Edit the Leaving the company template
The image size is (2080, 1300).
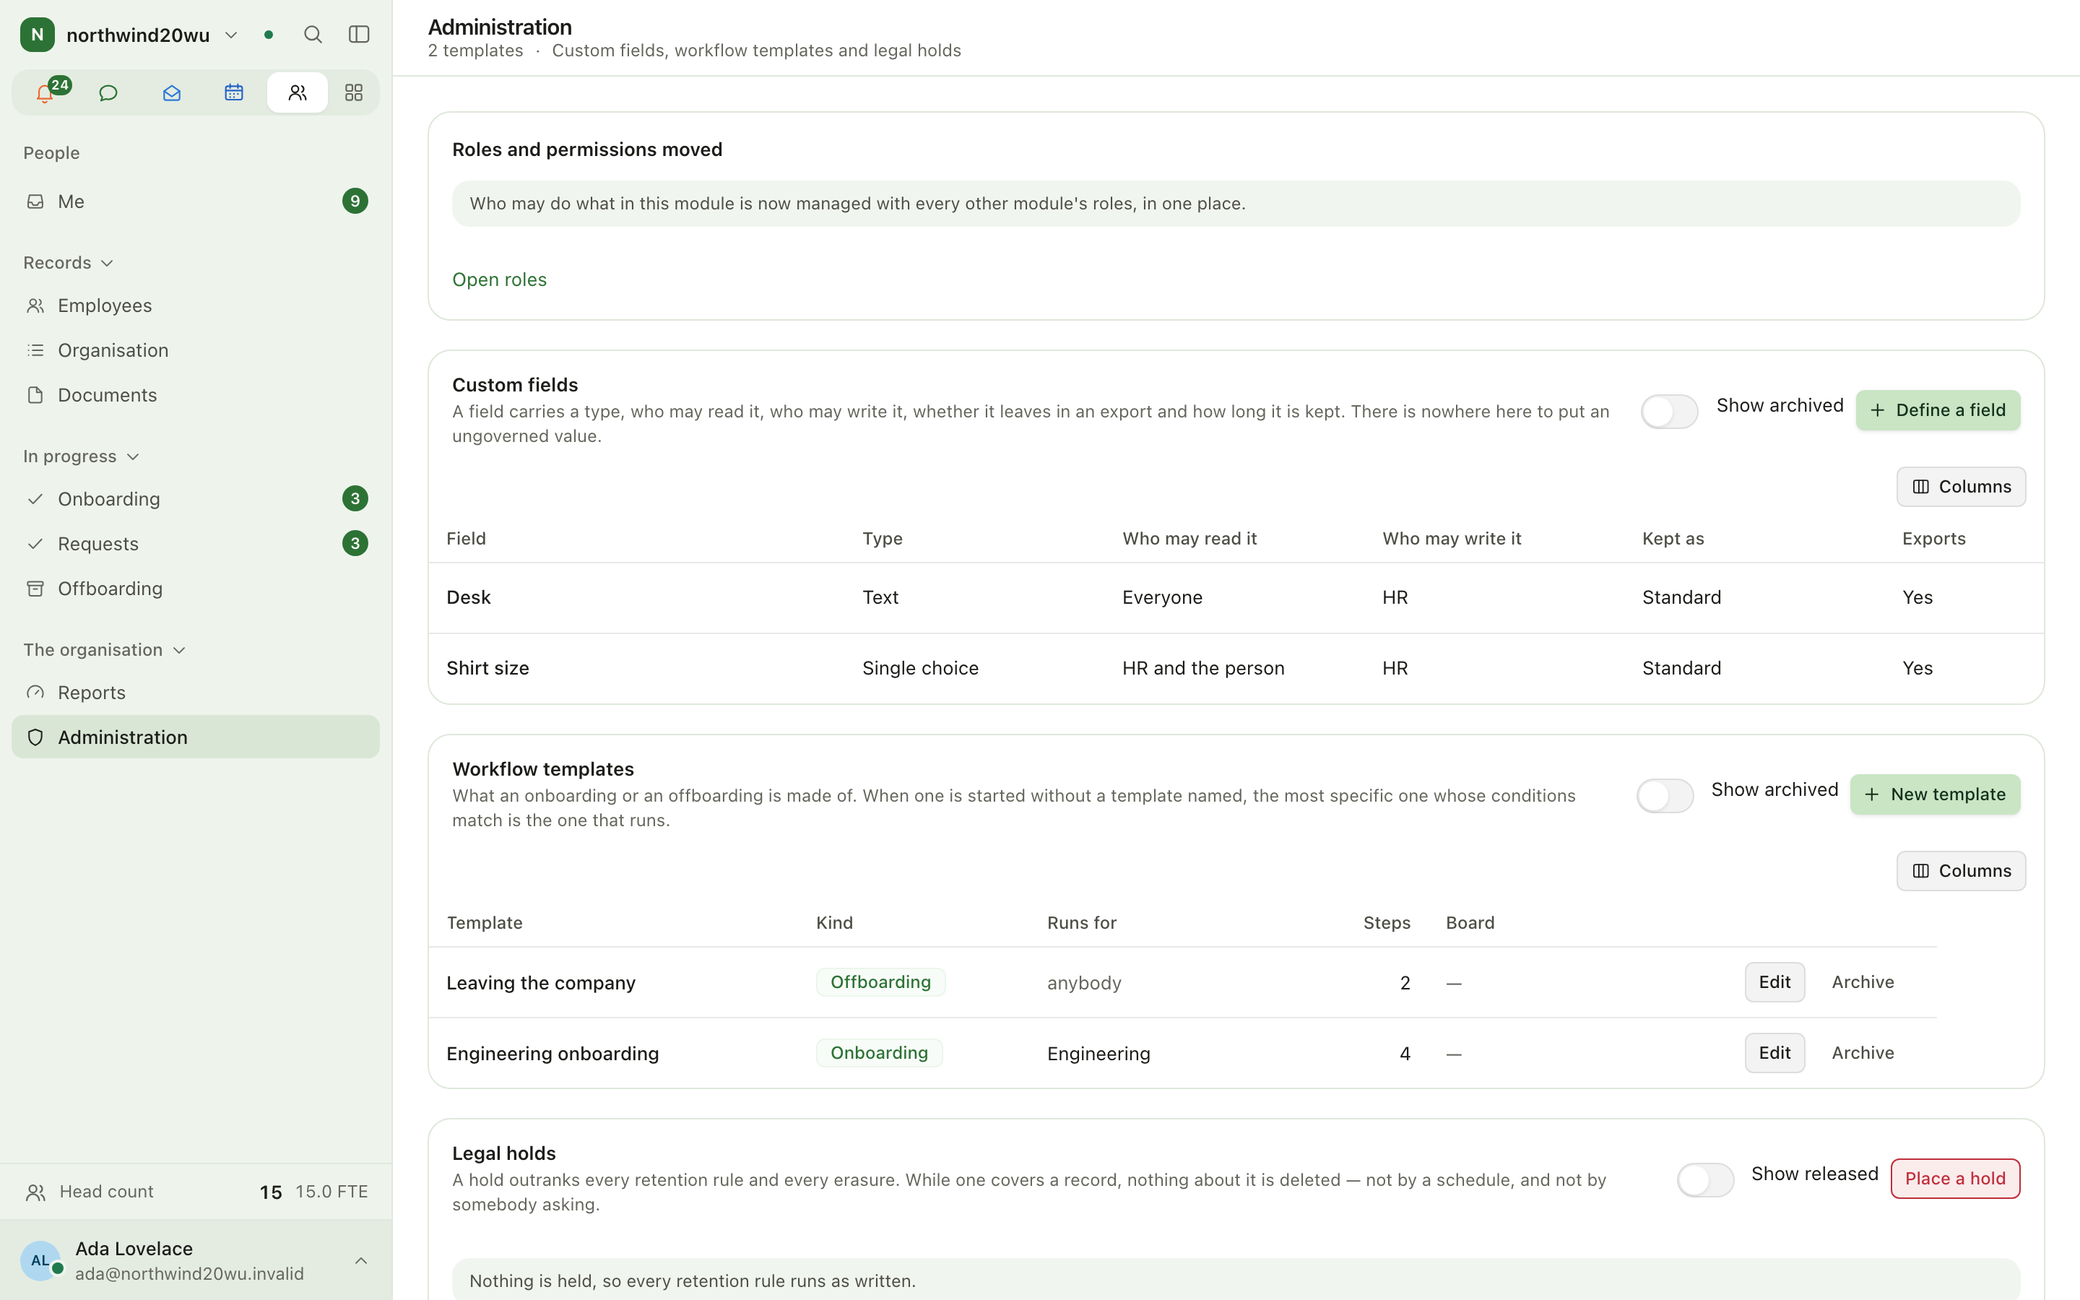[x=1774, y=982]
